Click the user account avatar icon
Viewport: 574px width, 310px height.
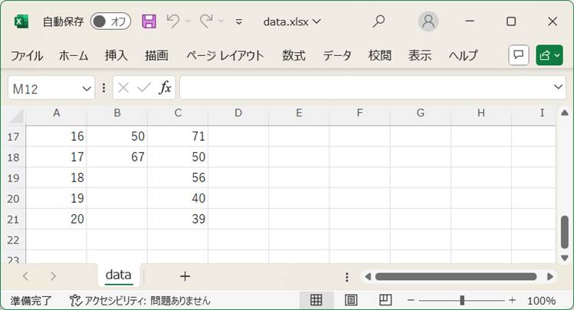point(428,21)
